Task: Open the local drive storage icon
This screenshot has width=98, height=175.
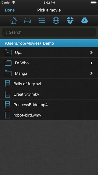Action: pos(27,21)
